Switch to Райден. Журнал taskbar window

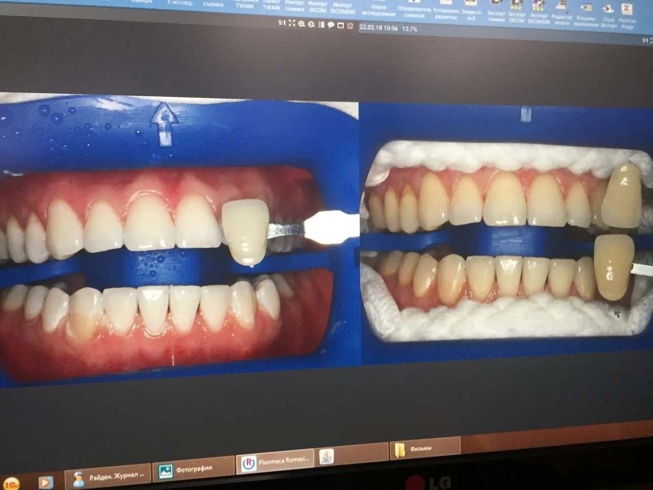108,476
